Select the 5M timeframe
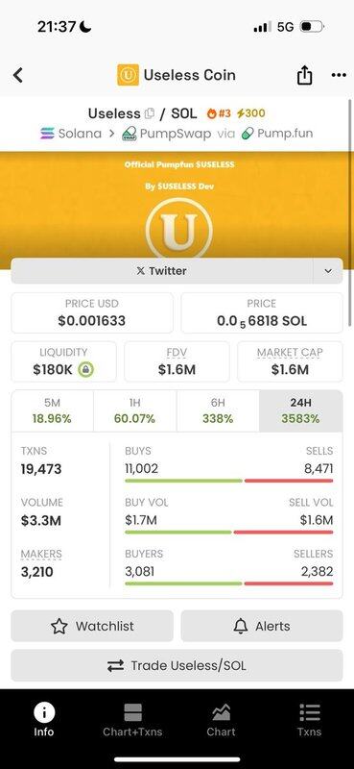 [52, 411]
